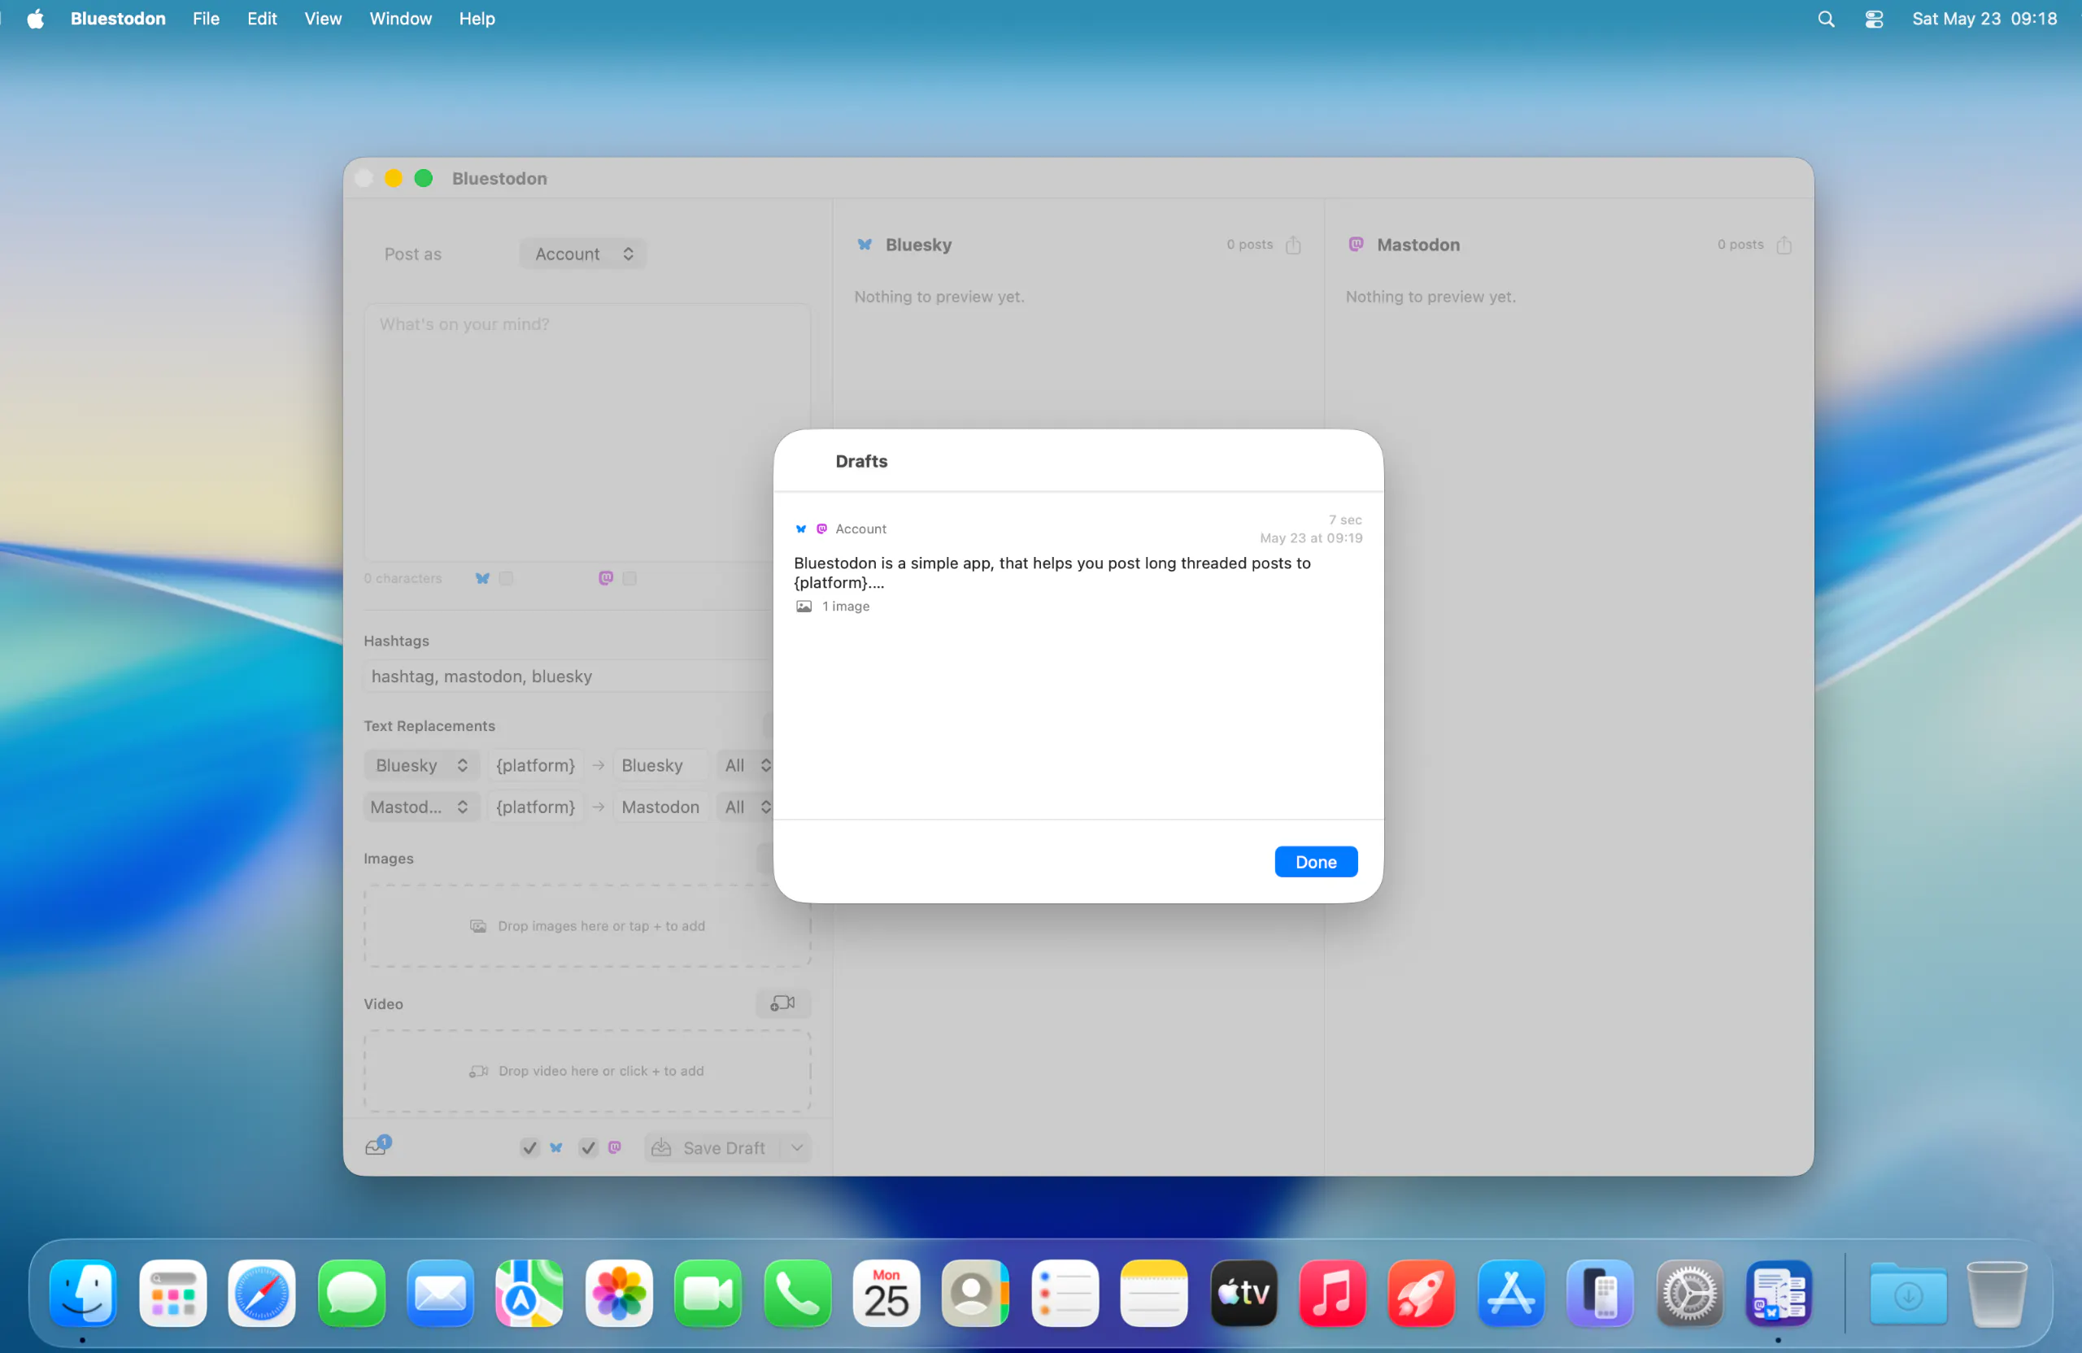This screenshot has height=1353, width=2082.
Task: Open Launchpad from the Dock
Action: pos(172,1293)
